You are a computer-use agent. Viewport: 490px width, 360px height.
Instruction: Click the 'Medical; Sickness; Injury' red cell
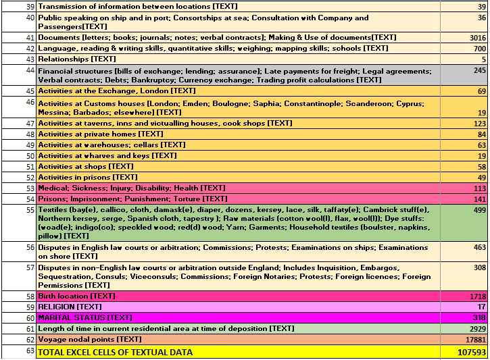tap(237, 188)
